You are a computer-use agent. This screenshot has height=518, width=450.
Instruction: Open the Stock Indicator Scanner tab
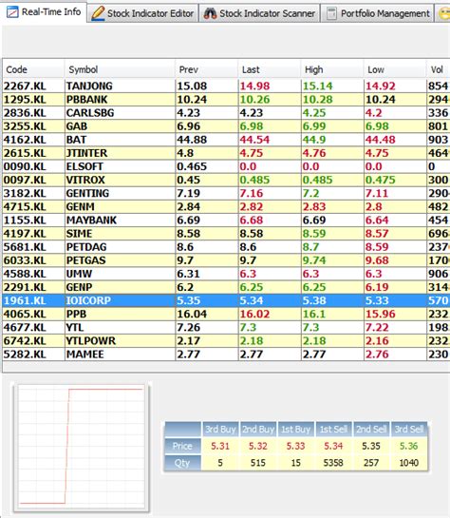pos(259,13)
